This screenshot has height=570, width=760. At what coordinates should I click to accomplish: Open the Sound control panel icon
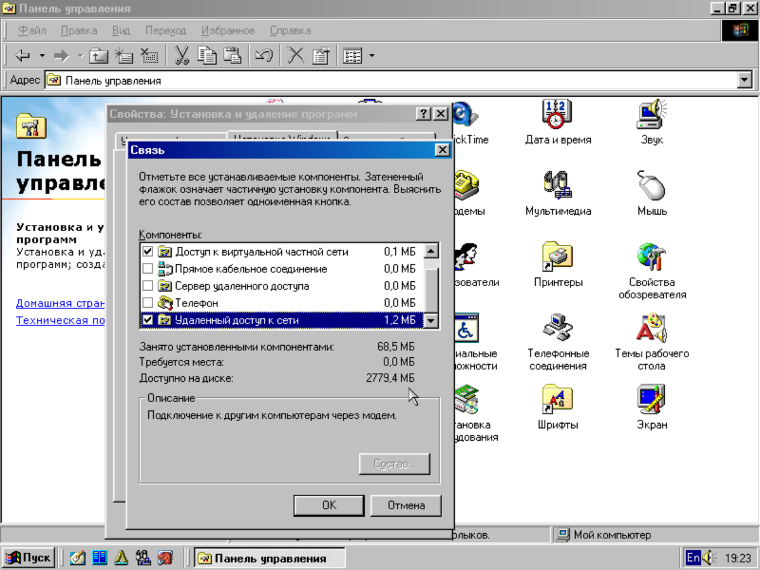coord(651,115)
